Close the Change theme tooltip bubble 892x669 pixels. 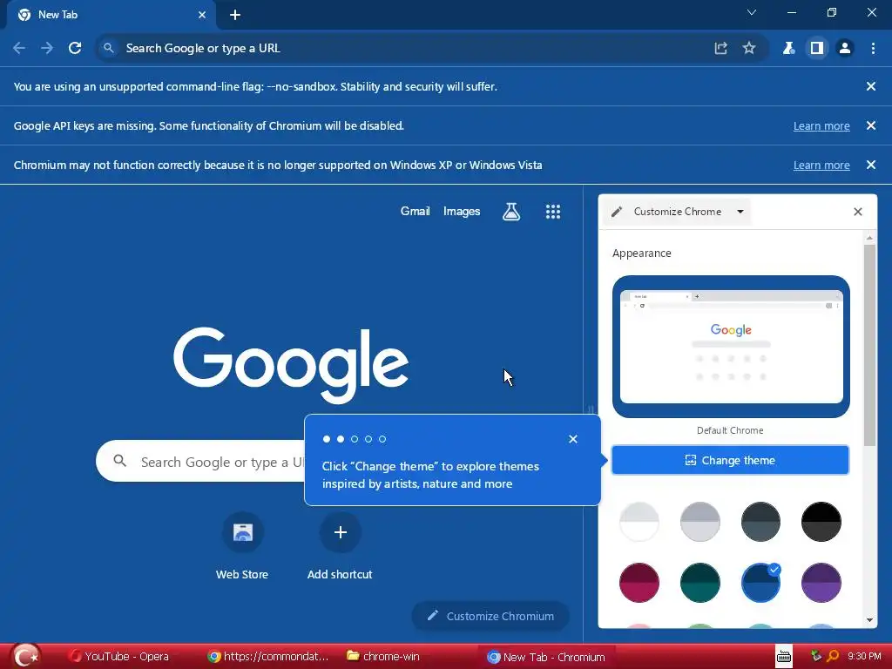[573, 439]
